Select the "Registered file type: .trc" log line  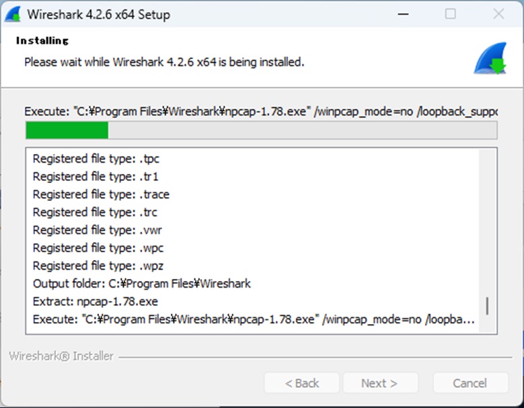96,212
